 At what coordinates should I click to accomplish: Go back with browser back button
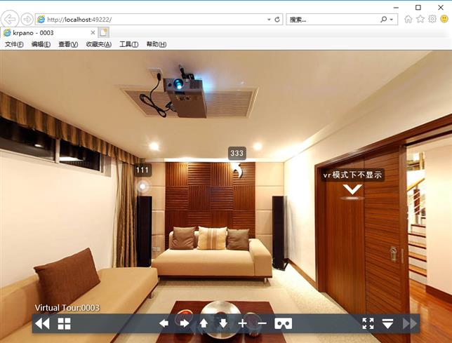coord(10,20)
